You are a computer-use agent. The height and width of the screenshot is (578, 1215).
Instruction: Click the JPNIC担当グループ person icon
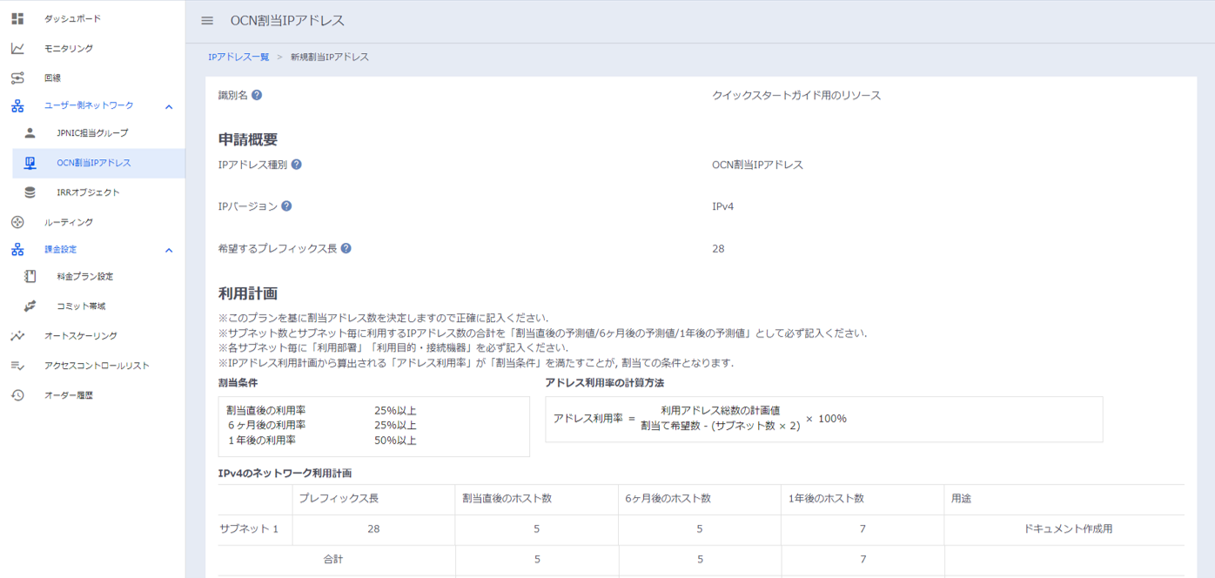tap(30, 132)
